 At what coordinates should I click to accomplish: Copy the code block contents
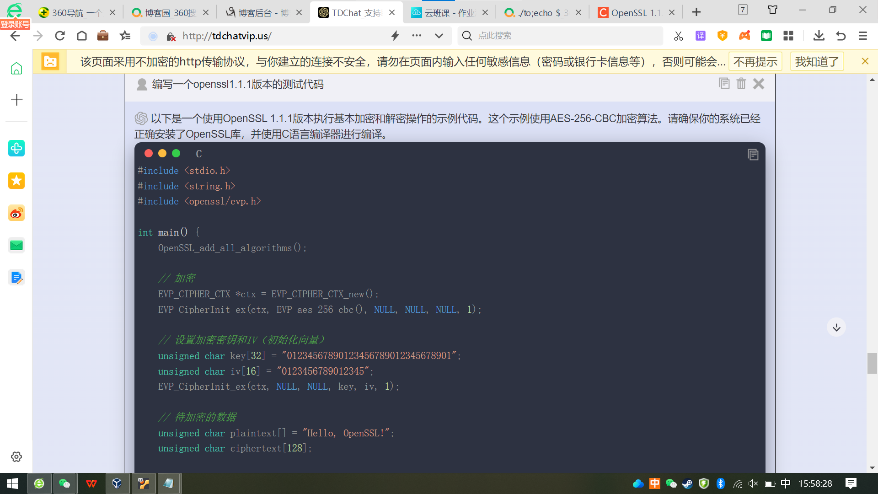tap(753, 155)
